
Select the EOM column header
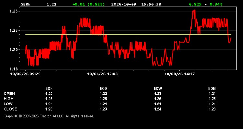[x=212, y=89]
